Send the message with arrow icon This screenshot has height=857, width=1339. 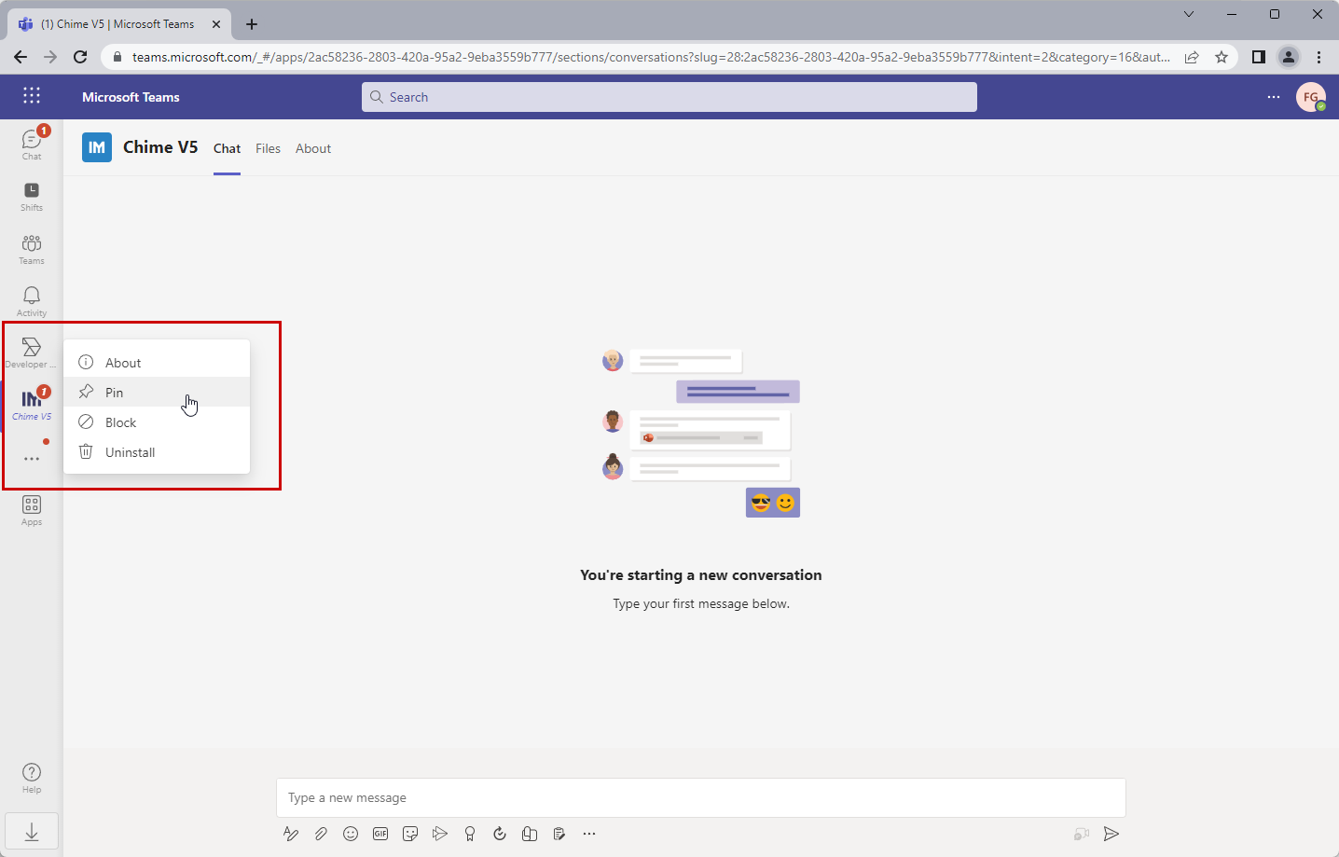1111,834
